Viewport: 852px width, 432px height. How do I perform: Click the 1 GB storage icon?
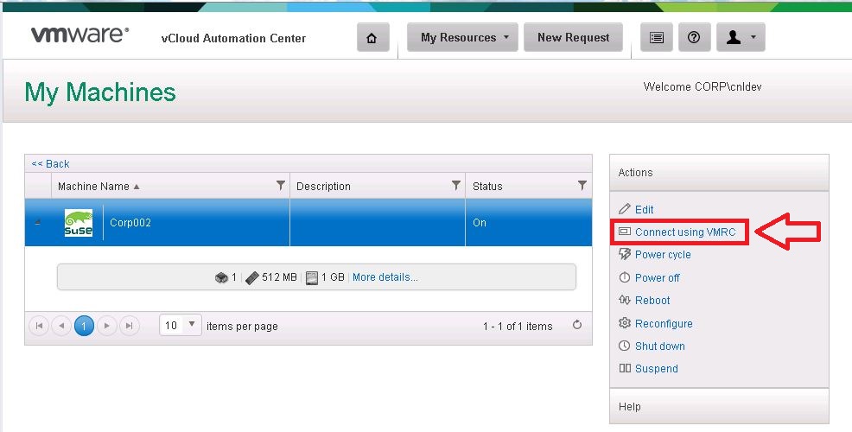311,277
